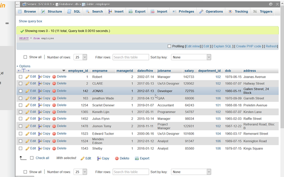This screenshot has height=177, width=284.
Task: Switch to the SQL tab
Action: 74,11
